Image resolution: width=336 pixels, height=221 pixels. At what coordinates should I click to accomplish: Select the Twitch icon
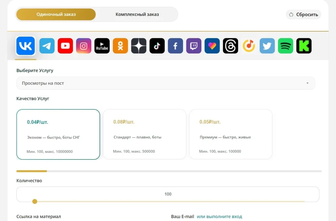(x=194, y=46)
